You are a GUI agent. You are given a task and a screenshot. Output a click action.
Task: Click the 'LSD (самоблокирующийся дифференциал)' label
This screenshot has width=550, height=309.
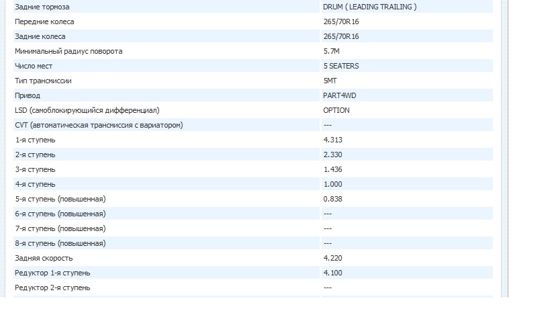tap(87, 110)
